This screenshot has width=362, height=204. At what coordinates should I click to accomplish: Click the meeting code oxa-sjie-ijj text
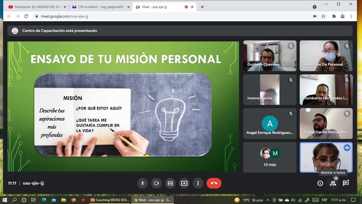33,183
